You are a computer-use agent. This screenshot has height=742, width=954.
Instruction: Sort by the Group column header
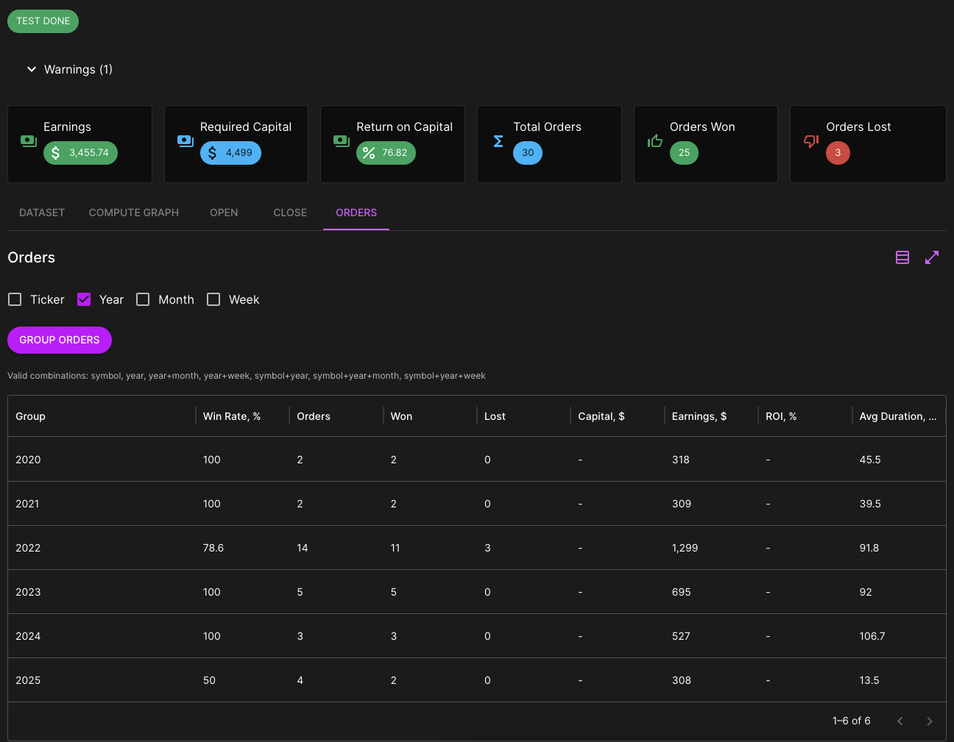coord(102,416)
